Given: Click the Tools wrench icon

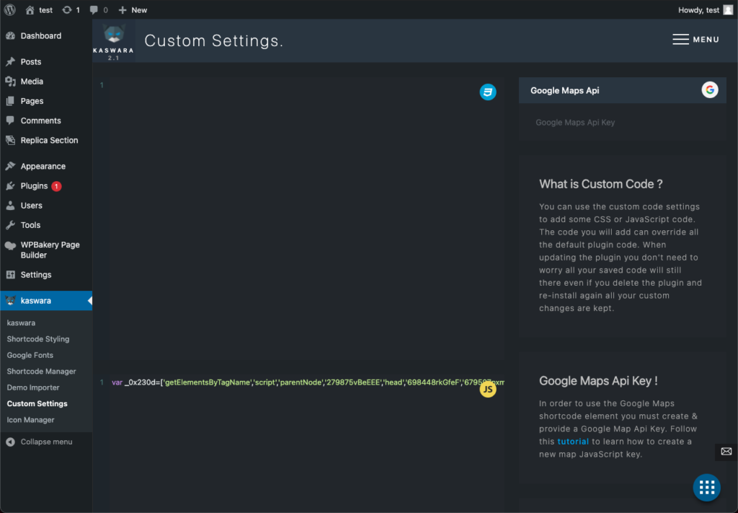Looking at the screenshot, I should pyautogui.click(x=10, y=225).
